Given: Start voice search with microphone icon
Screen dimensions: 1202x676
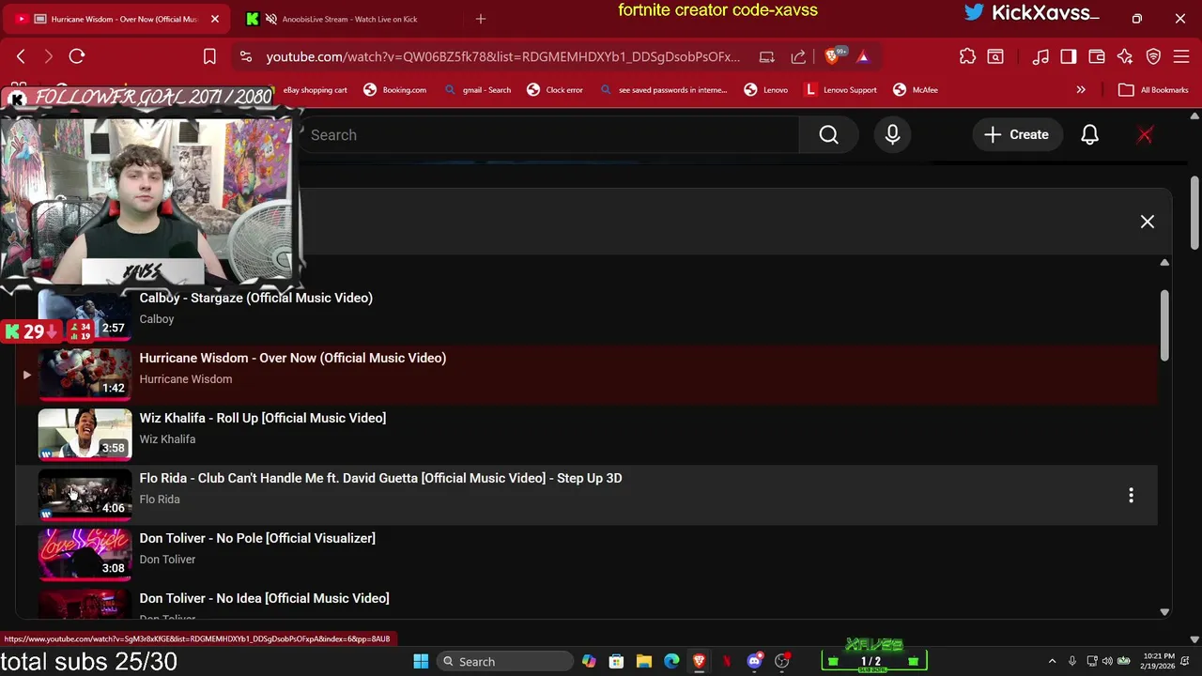Looking at the screenshot, I should [x=892, y=135].
